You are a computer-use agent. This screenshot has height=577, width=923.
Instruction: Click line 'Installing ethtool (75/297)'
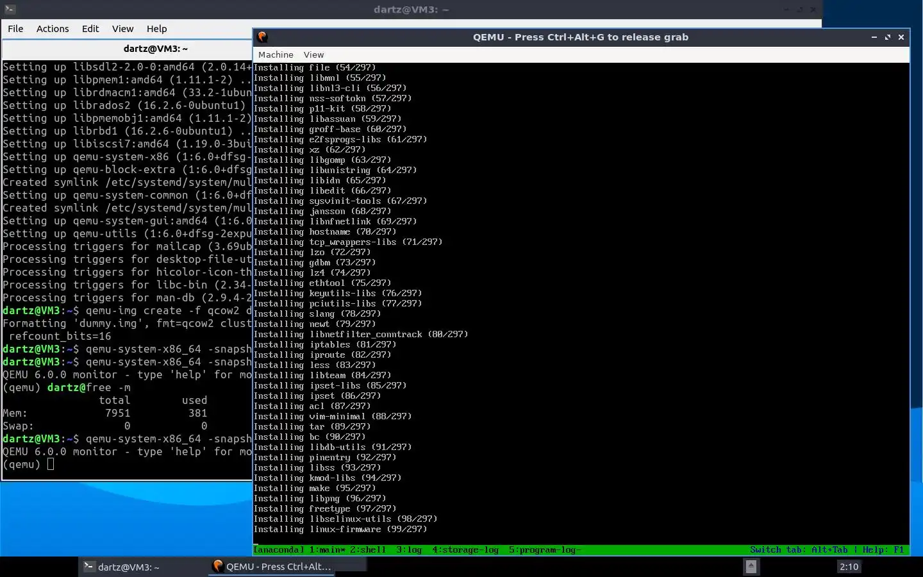[x=322, y=283]
